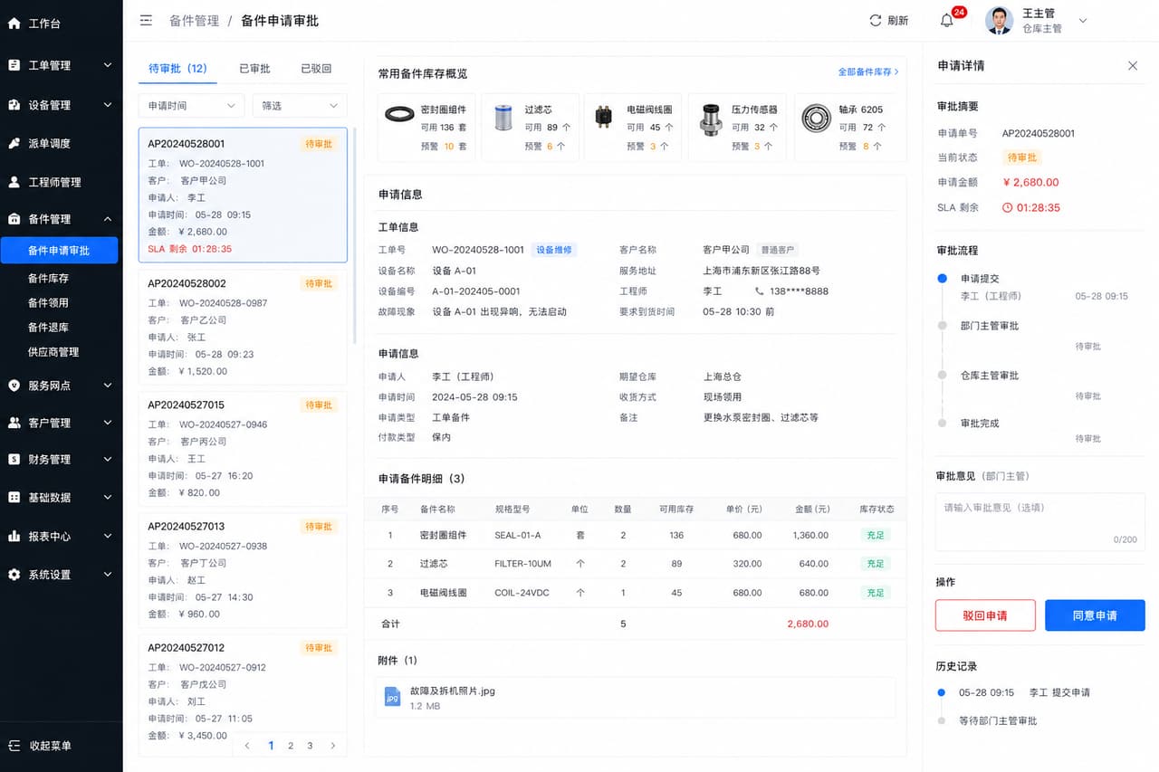Open the 工作台 home icon
The width and height of the screenshot is (1159, 772).
click(14, 24)
